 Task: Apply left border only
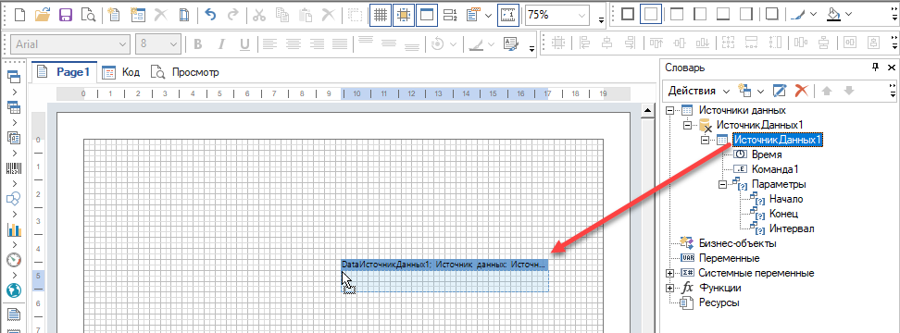pos(700,15)
